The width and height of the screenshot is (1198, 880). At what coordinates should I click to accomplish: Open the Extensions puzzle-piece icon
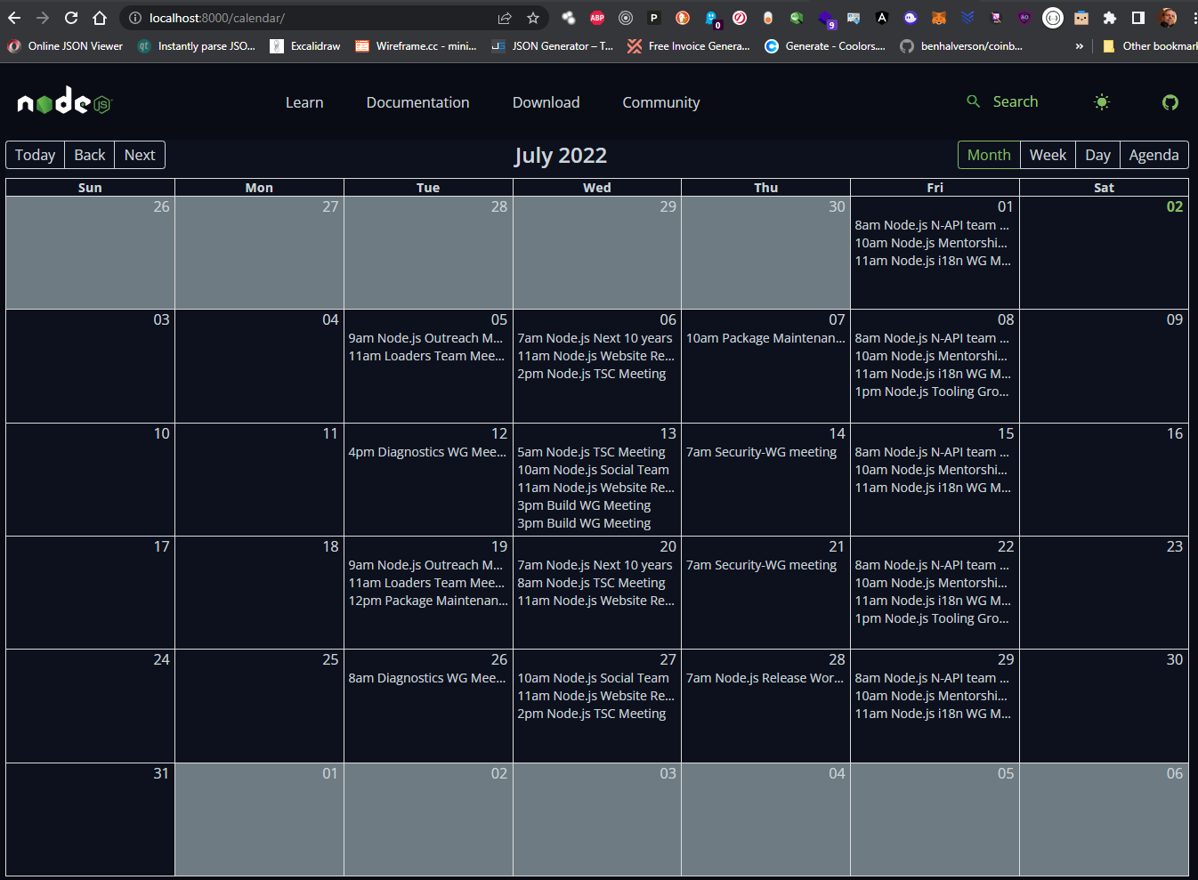pyautogui.click(x=1109, y=18)
